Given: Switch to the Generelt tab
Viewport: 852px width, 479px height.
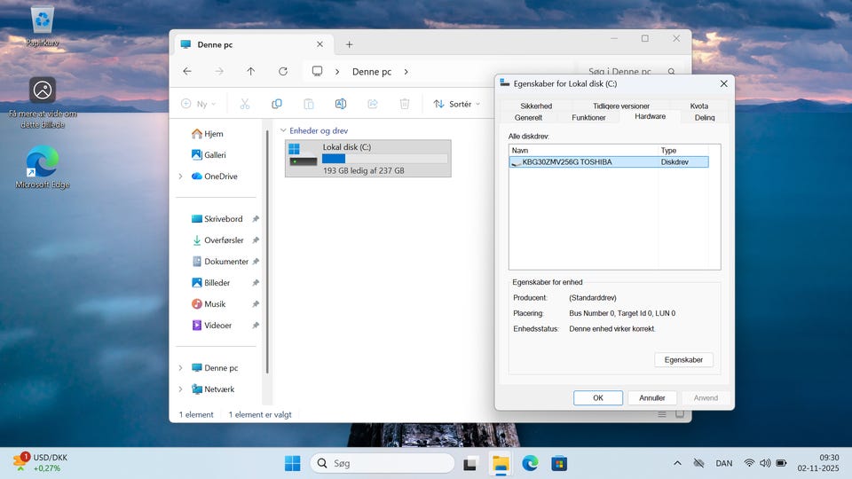Looking at the screenshot, I should pos(528,117).
